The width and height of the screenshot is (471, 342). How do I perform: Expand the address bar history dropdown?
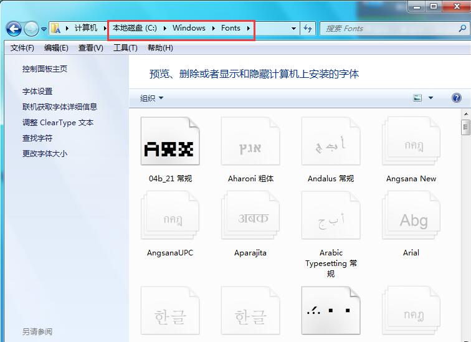pyautogui.click(x=293, y=29)
